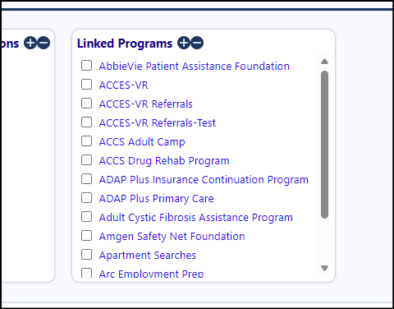Click the plus icon beside Linked Programs
Image resolution: width=394 pixels, height=309 pixels.
pos(184,43)
